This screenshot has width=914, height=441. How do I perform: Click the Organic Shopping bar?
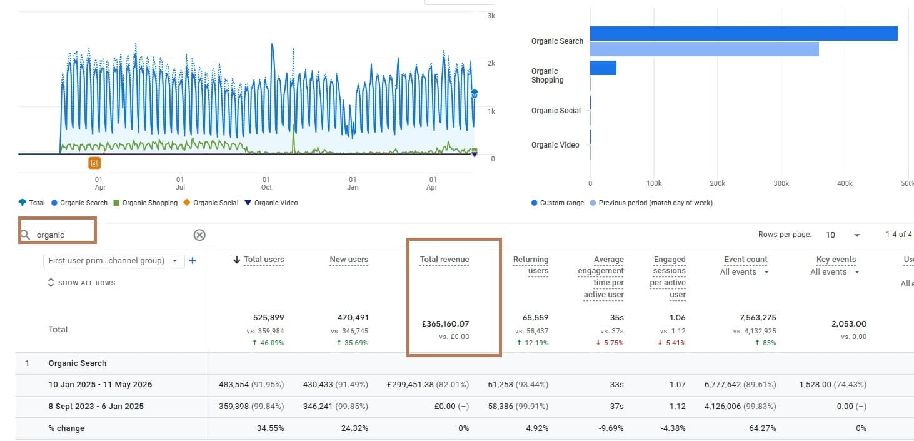coord(603,68)
